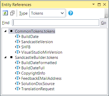Select the BuildDate token

(x=30, y=37)
